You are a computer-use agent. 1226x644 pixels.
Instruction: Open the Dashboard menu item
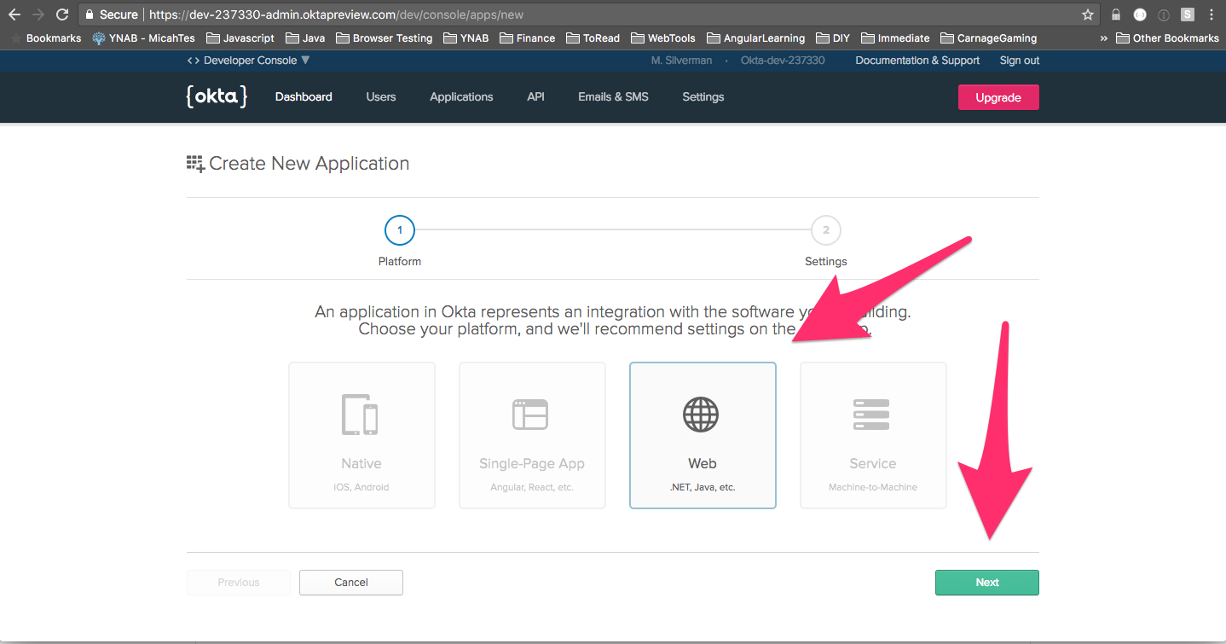click(304, 96)
